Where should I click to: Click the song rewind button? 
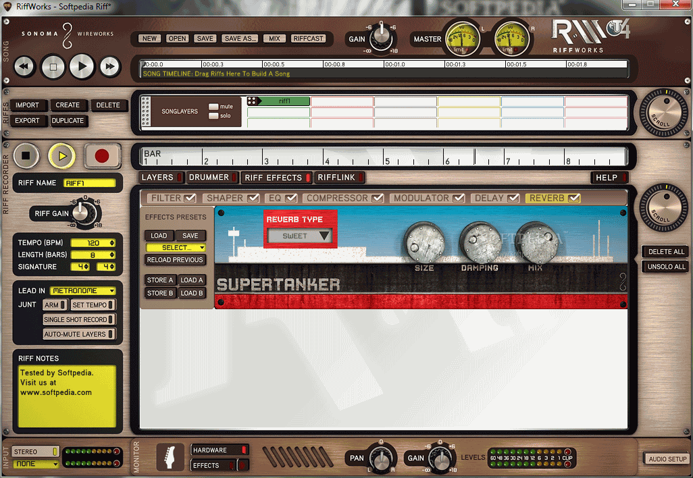coord(24,67)
